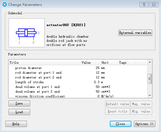
Task: Open the Help documentation
Action: point(16,124)
